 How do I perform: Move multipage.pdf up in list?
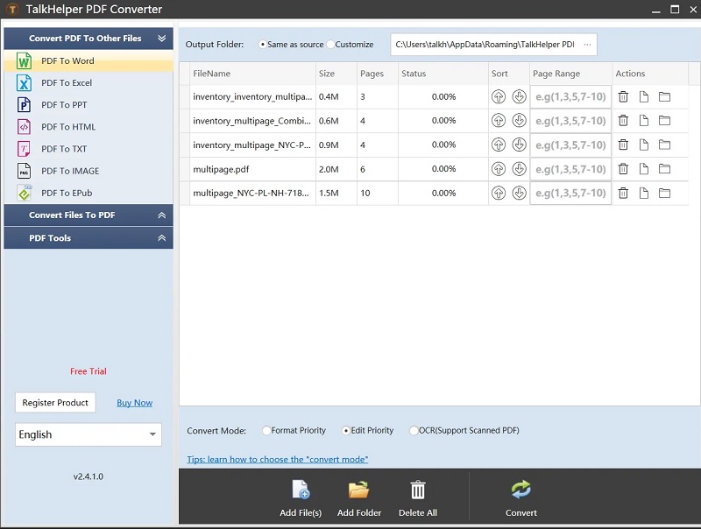[499, 169]
